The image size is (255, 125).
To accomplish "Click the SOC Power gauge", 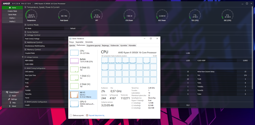I will (x=162, y=16).
